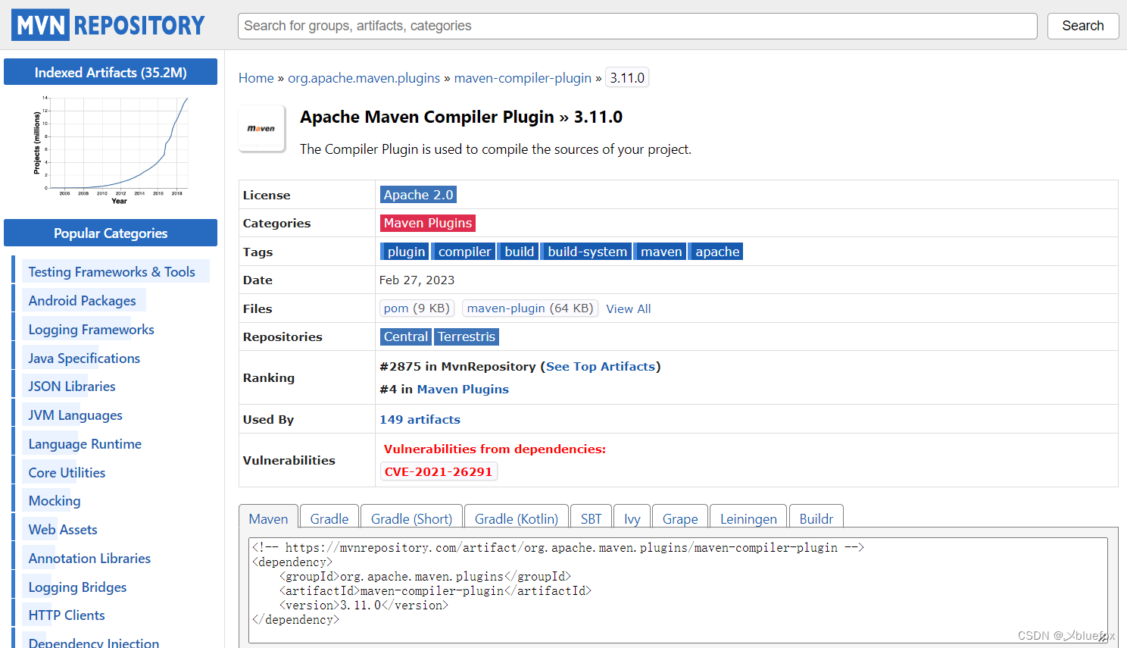Open the CVE-2021-26291 vulnerability page
This screenshot has height=648, width=1127.
coord(438,471)
